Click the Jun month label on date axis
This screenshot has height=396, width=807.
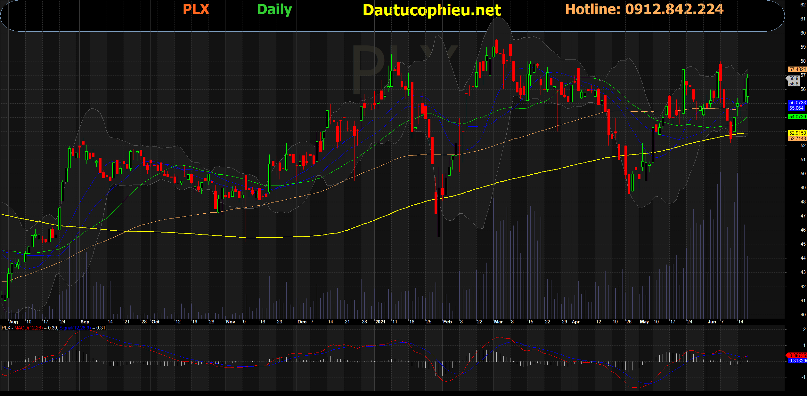[x=712, y=322]
